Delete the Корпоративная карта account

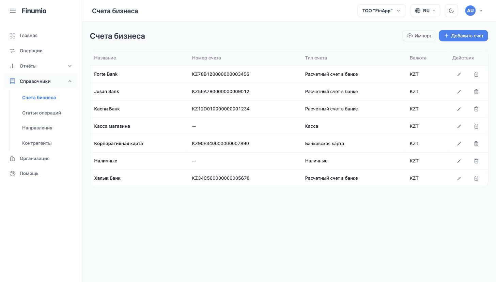(476, 144)
